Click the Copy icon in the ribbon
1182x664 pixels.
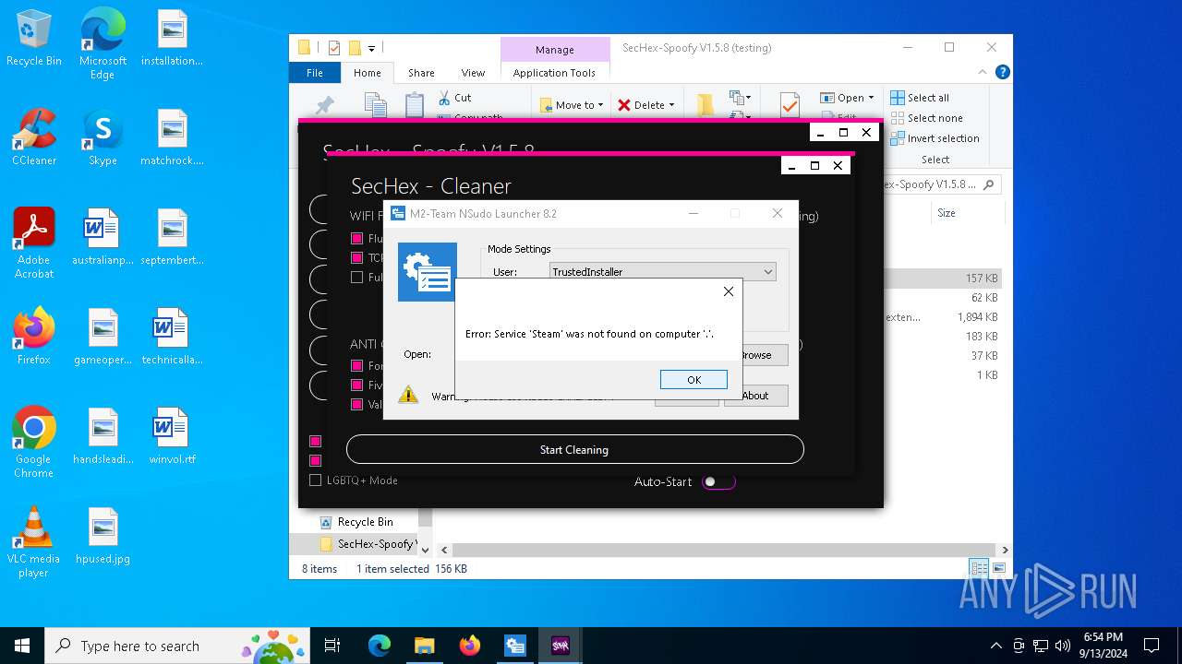click(x=375, y=103)
